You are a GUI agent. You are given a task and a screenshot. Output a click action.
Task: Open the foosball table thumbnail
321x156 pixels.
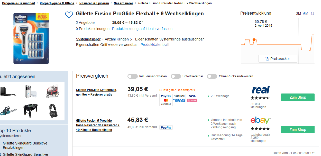click(x=31, y=110)
